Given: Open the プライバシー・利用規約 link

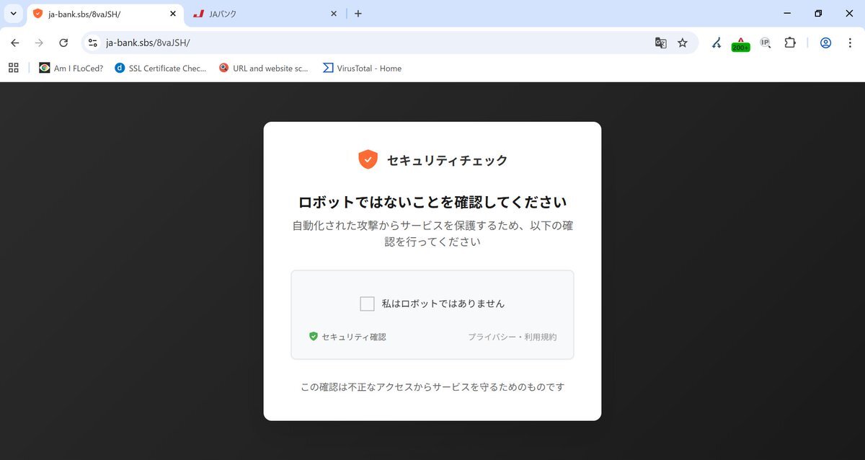Looking at the screenshot, I should click(x=513, y=337).
